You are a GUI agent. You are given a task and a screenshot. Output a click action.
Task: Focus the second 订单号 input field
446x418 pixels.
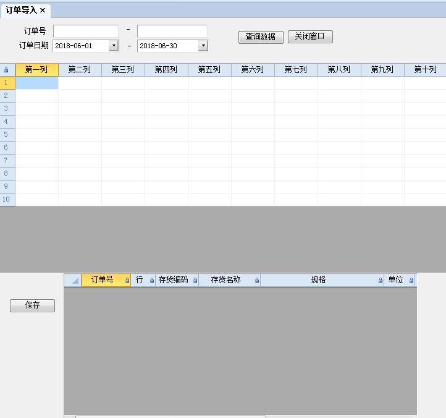pyautogui.click(x=172, y=31)
